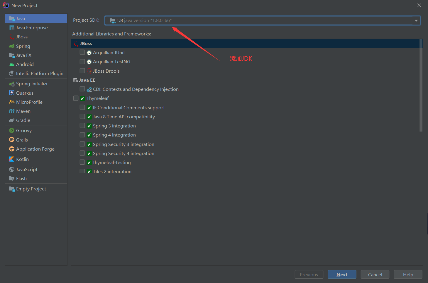
Task: Click the IntelliJ Platform Plugin icon
Action: [12, 74]
